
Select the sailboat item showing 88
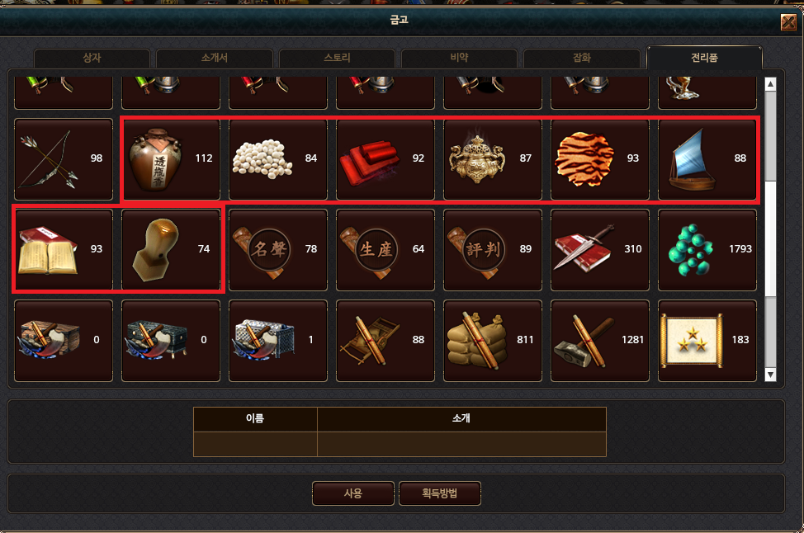707,159
